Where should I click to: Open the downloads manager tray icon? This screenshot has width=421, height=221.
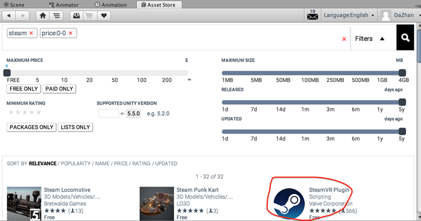click(x=77, y=15)
